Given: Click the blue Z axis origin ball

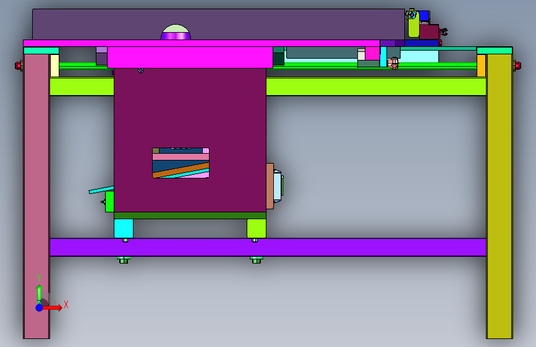Looking at the screenshot, I should (40, 307).
